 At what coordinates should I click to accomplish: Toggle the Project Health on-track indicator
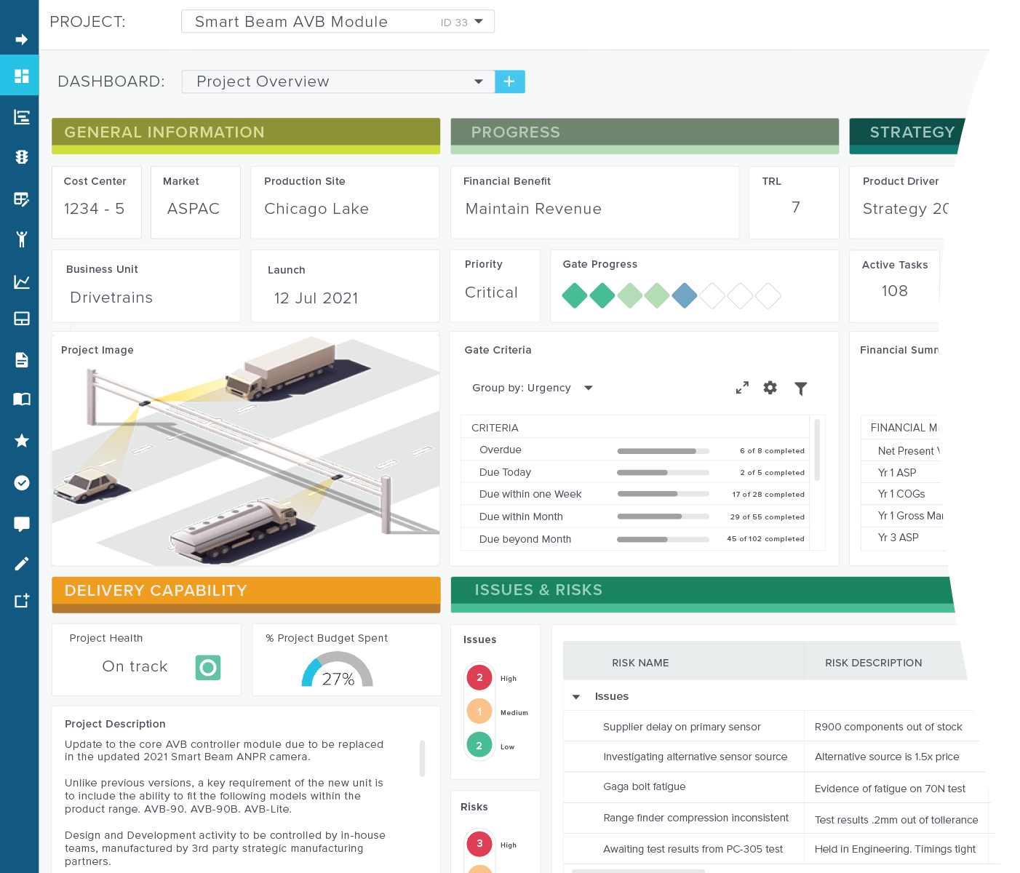pos(208,667)
